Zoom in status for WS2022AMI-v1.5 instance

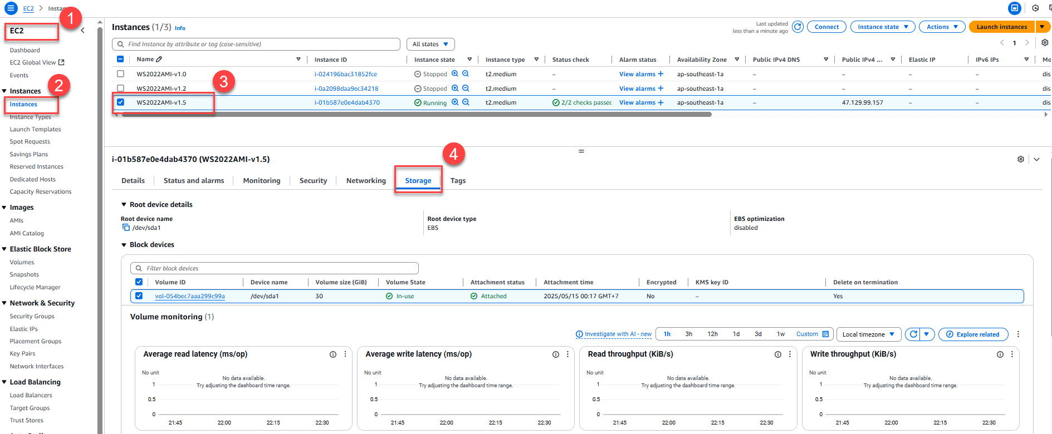click(x=455, y=102)
